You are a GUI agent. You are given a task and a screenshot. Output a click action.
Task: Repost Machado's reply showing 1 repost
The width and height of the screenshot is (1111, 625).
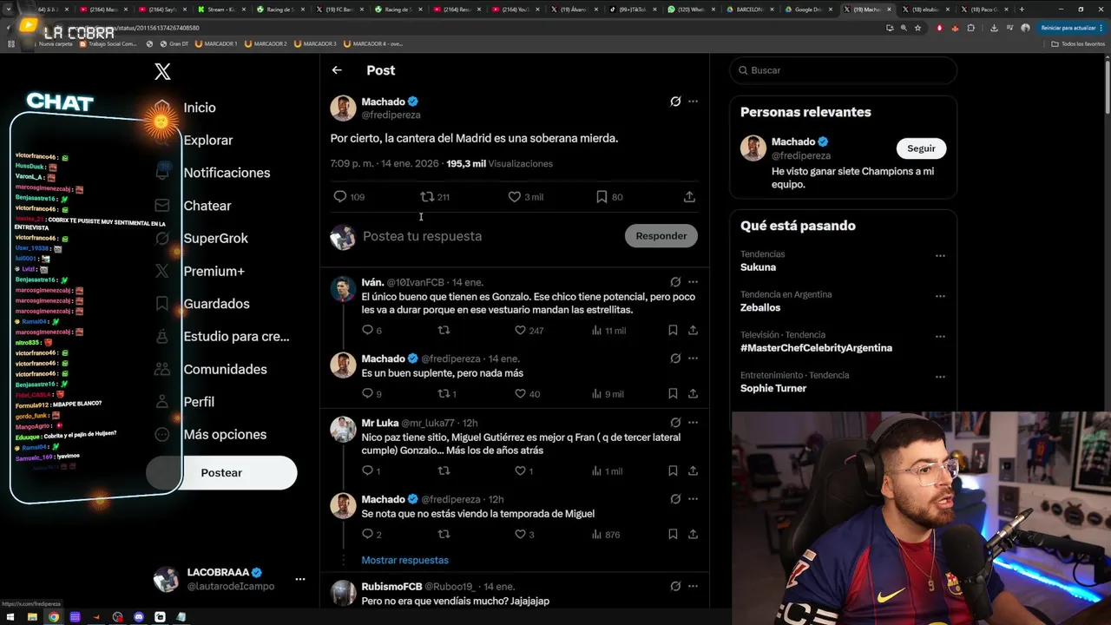[444, 393]
